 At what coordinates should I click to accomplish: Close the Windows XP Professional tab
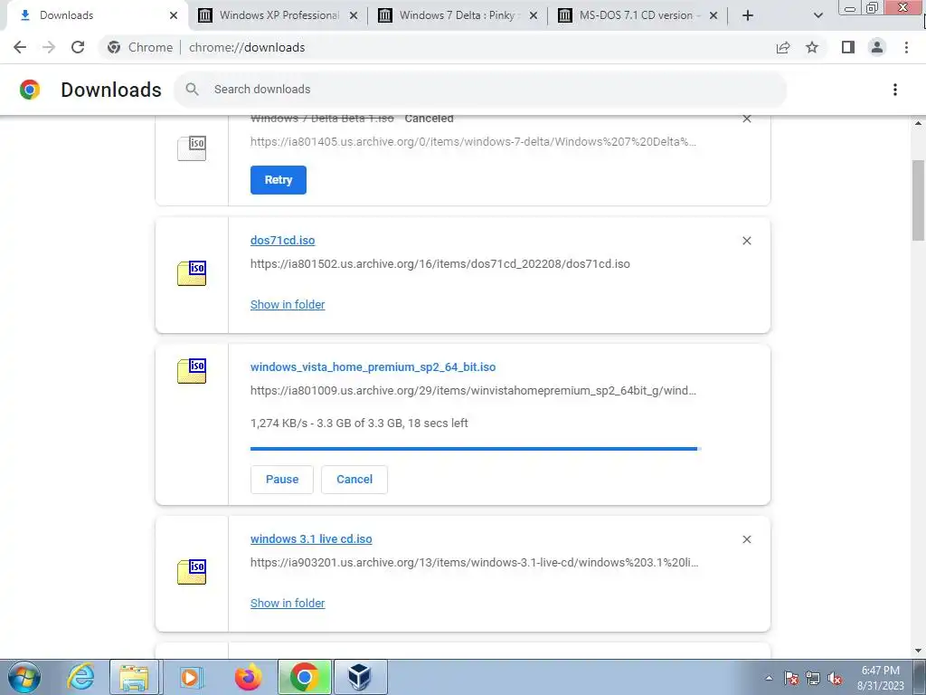click(x=354, y=15)
